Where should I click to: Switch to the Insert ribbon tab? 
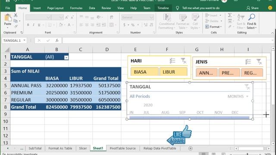[37, 8]
